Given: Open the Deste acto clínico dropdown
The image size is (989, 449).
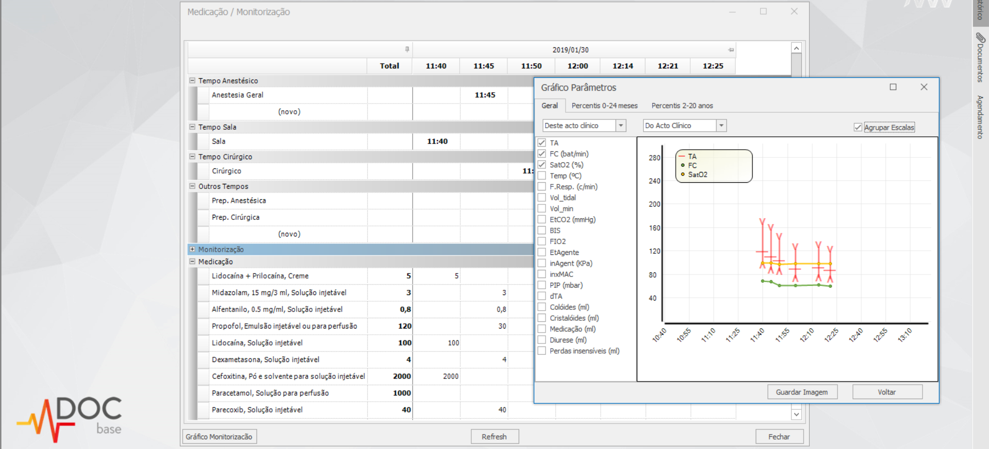Looking at the screenshot, I should 621,126.
